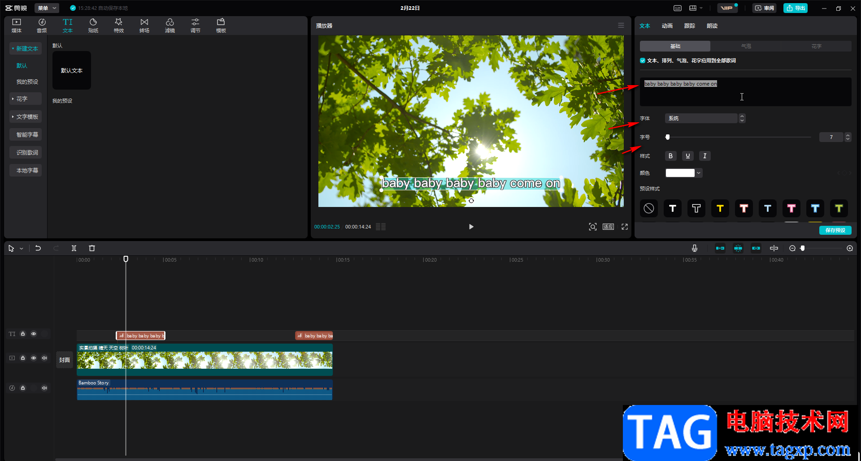
Task: Mute the video track audio
Action: coord(44,358)
